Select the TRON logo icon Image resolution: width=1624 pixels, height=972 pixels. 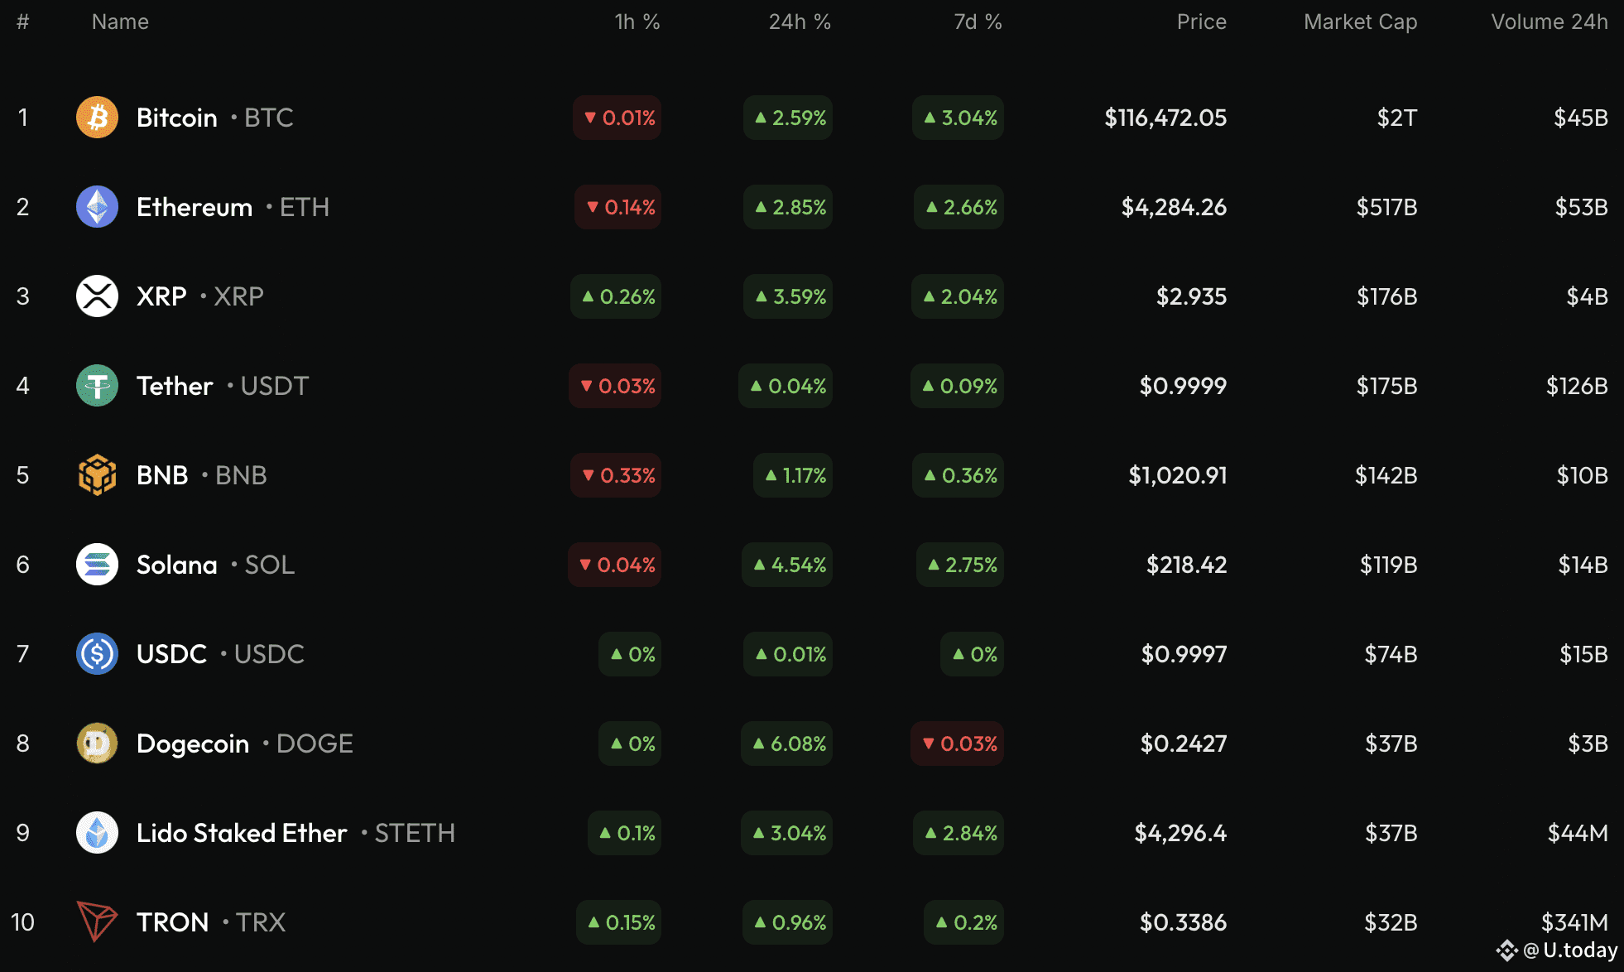[97, 921]
